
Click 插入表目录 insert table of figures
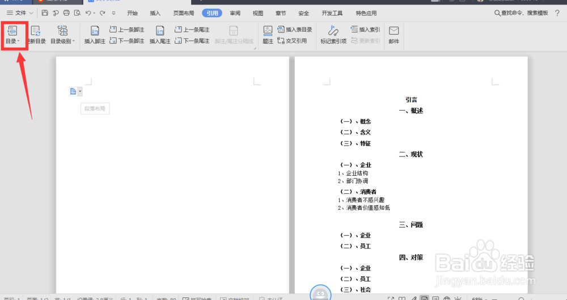pyautogui.click(x=295, y=29)
